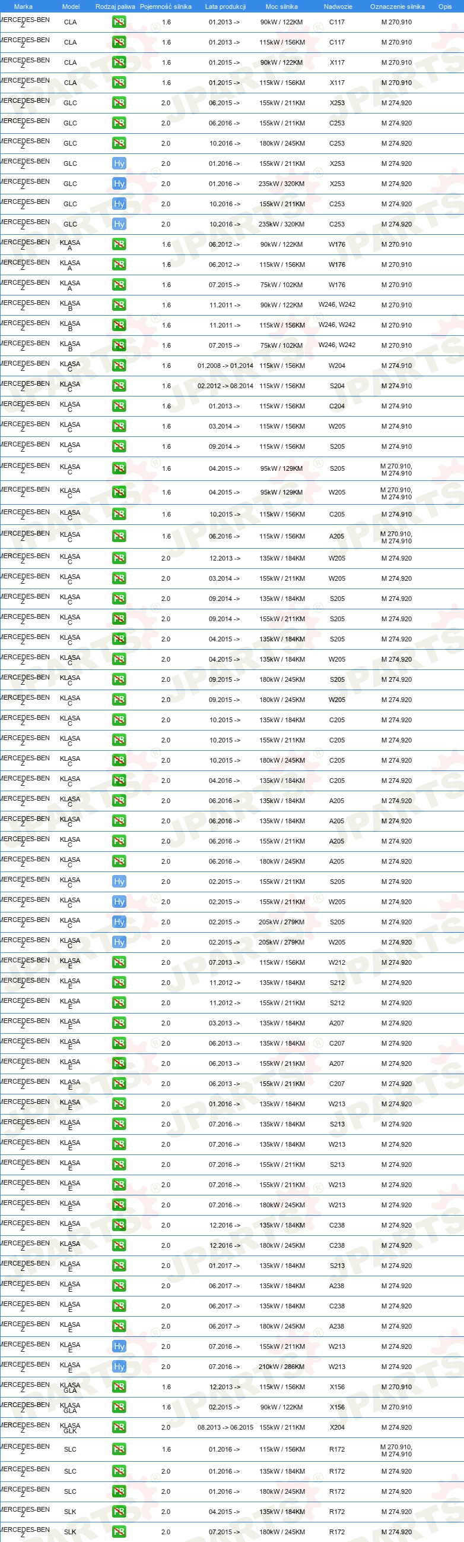Image resolution: width=464 pixels, height=1542 pixels.
Task: Click 75kW / 102KM cell in Klasa A row
Action: pyautogui.click(x=281, y=285)
